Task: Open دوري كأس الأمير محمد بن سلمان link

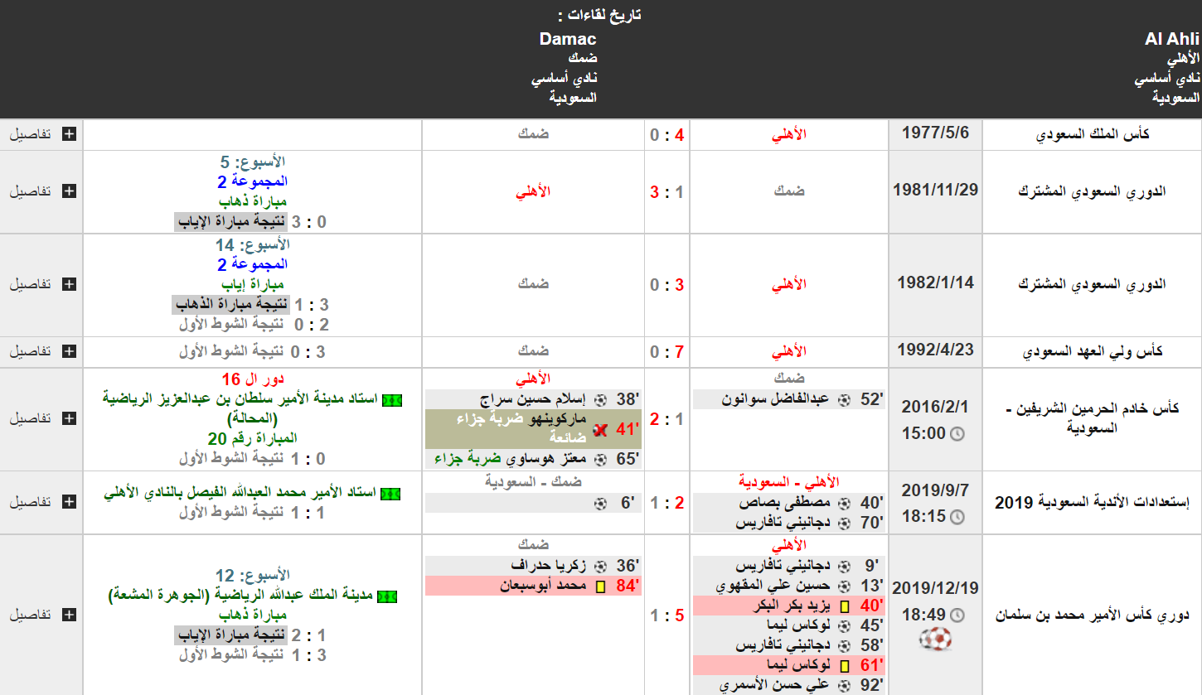Action: pyautogui.click(x=1091, y=615)
